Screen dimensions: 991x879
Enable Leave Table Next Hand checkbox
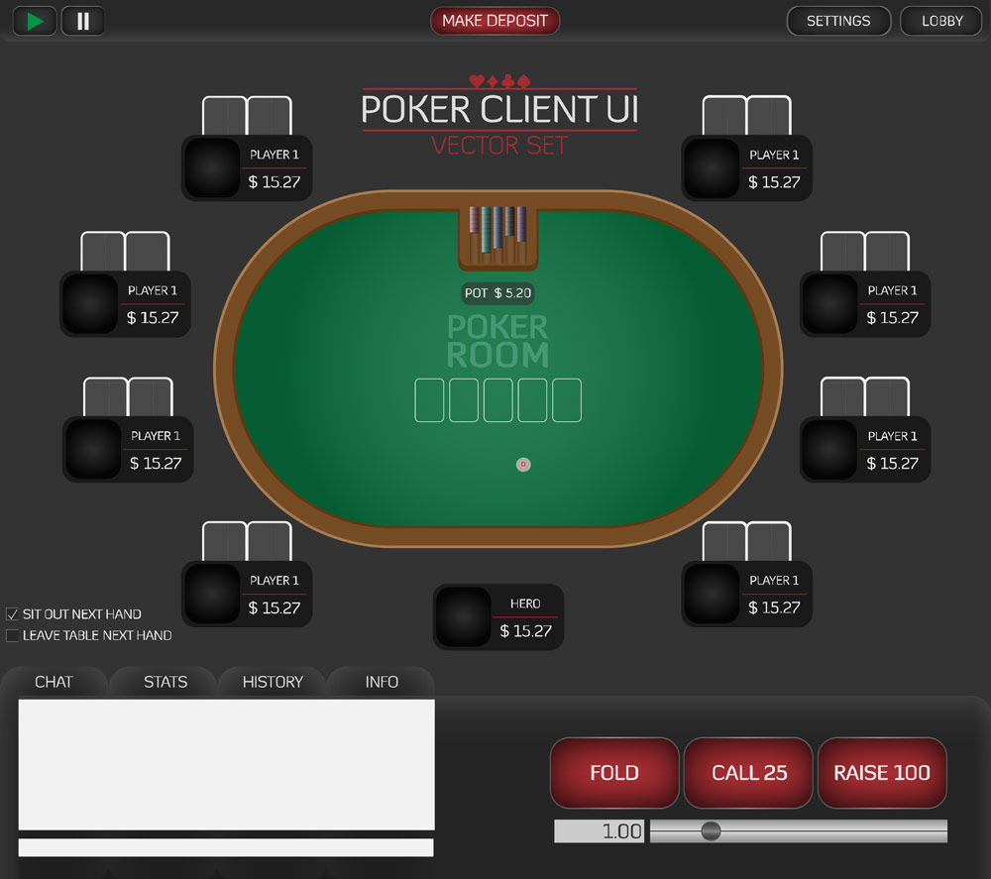[12, 635]
